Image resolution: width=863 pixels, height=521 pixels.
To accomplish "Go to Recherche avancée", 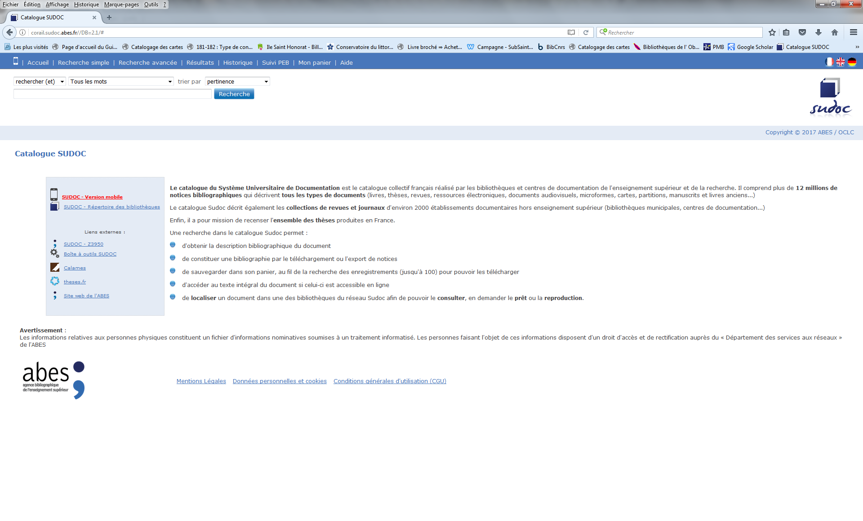I will tap(148, 62).
